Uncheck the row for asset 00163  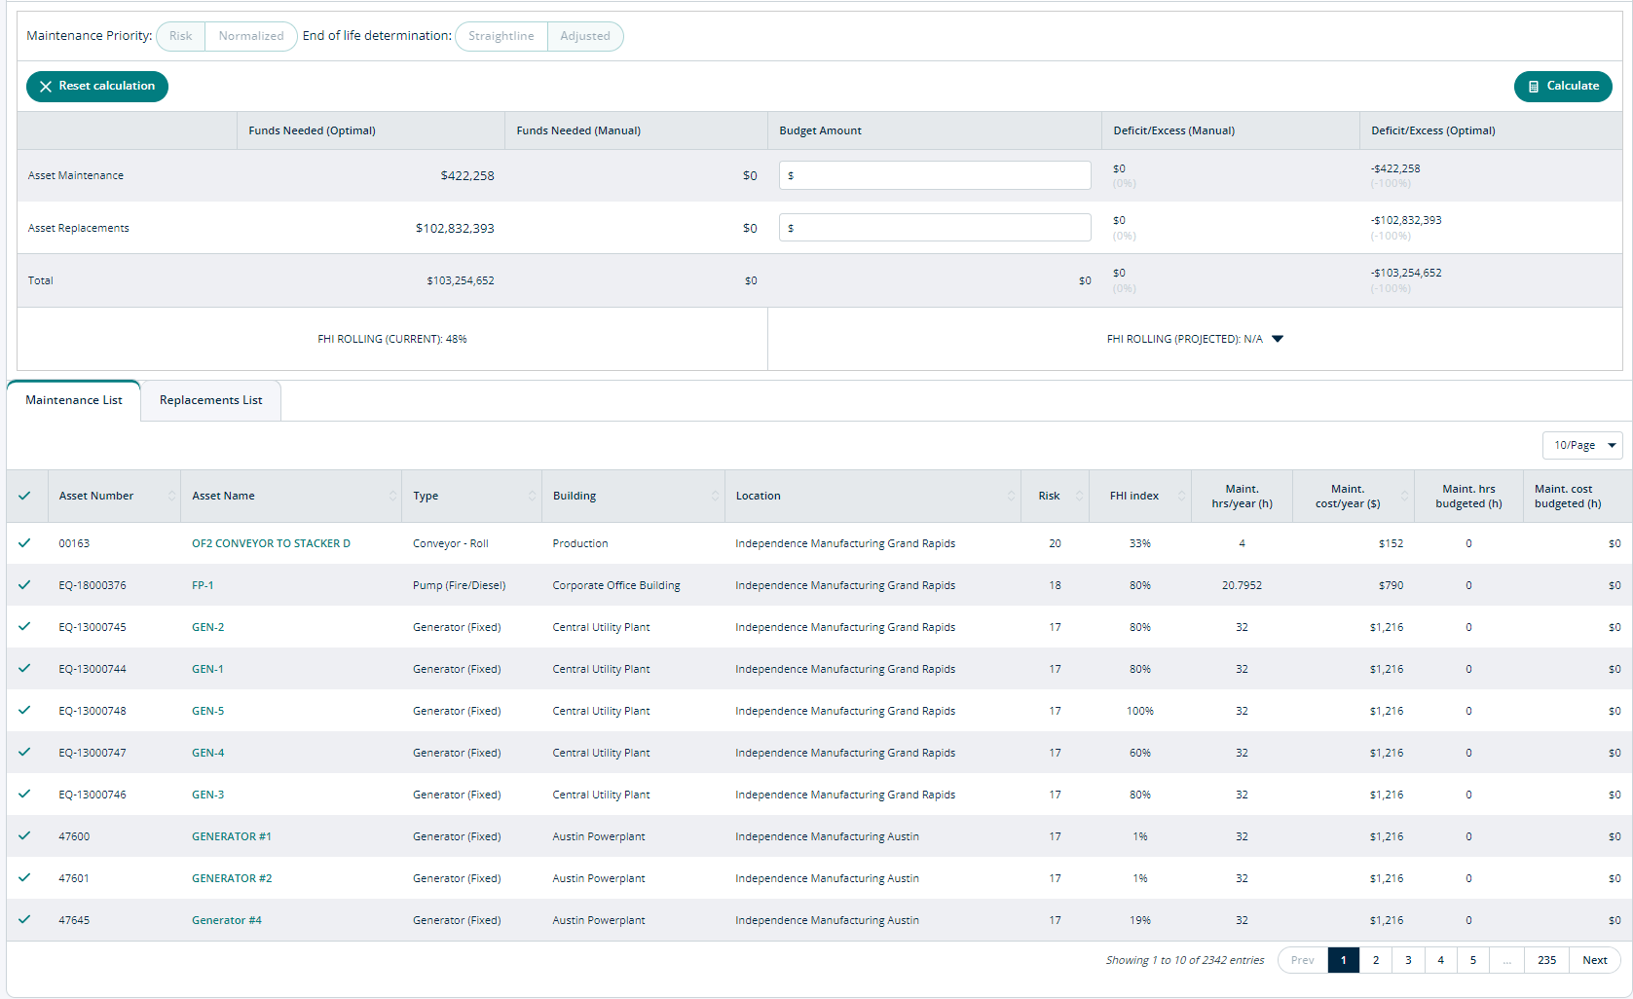point(24,543)
